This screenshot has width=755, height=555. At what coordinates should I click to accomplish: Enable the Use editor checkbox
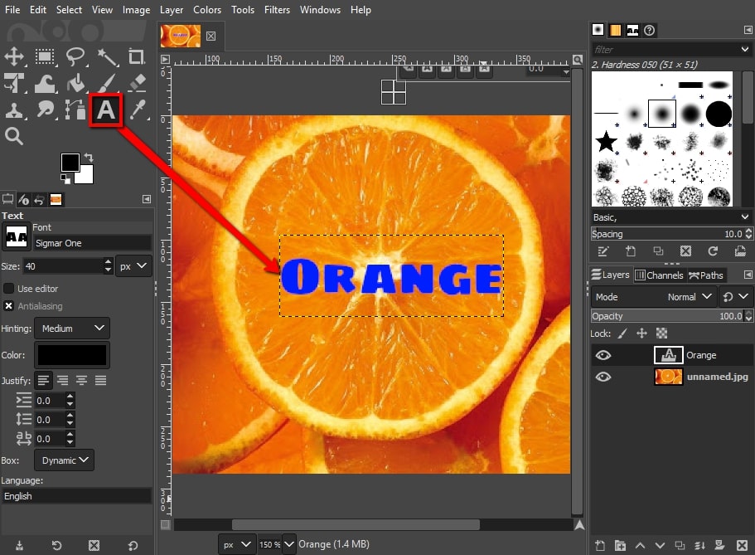[7, 288]
